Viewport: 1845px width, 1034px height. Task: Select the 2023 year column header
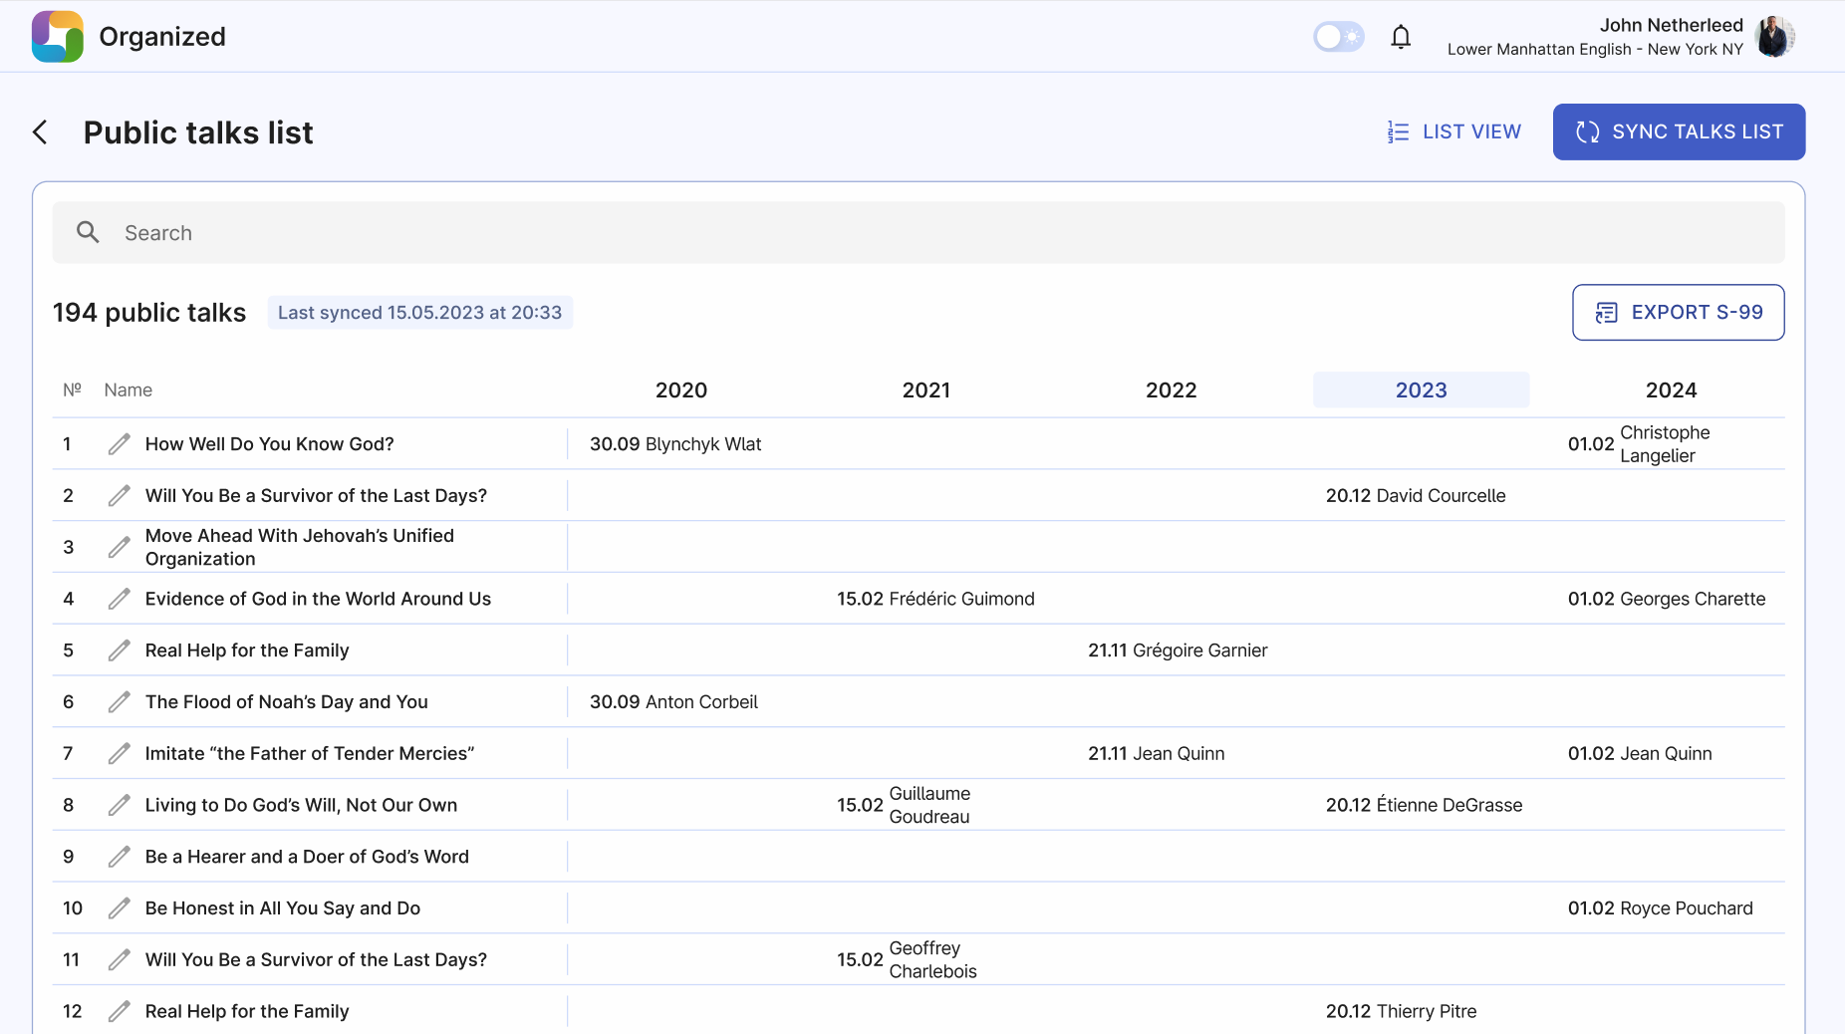(x=1421, y=390)
